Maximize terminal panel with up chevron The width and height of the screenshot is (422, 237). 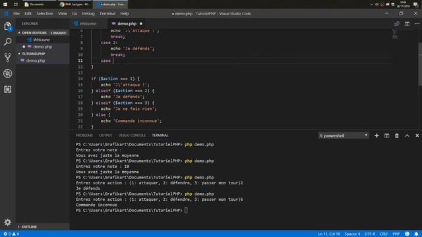pos(407,136)
